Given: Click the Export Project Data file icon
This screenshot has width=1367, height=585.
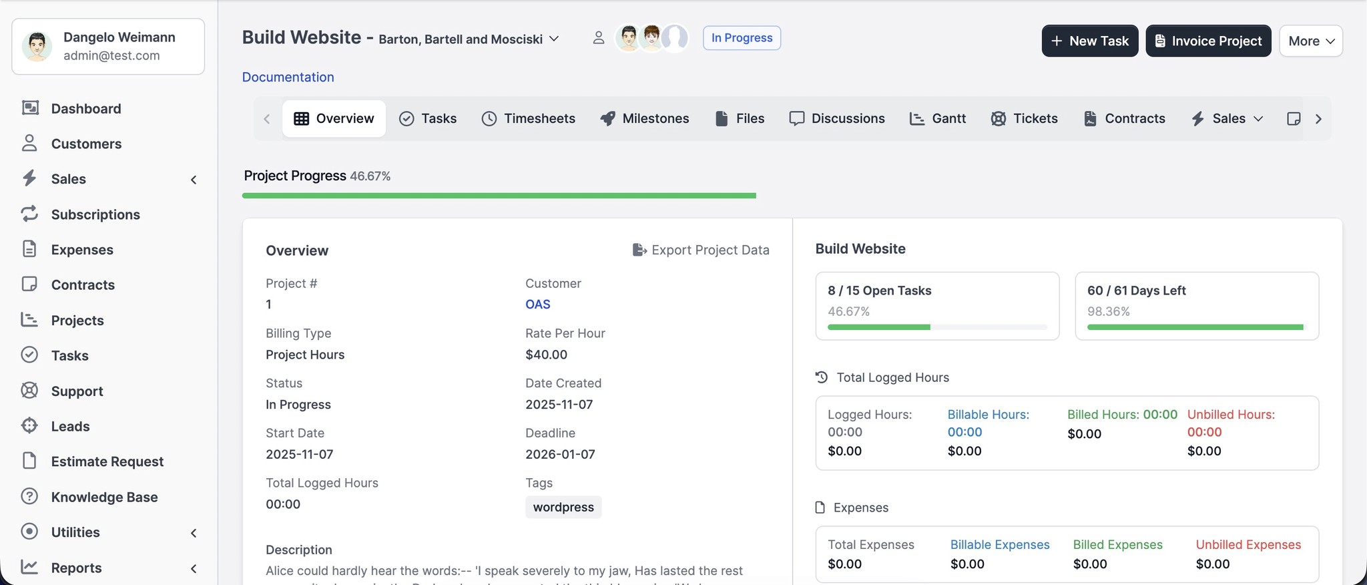Looking at the screenshot, I should 639,250.
